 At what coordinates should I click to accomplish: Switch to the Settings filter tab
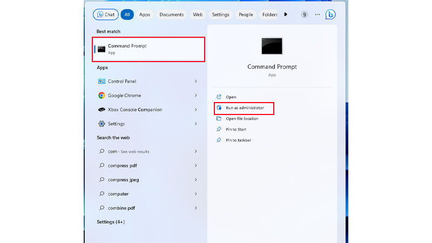click(220, 15)
